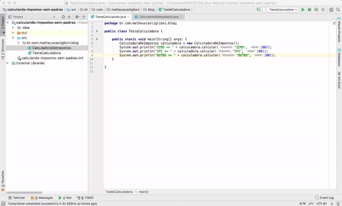The width and height of the screenshot is (342, 206).
Task: Open the TesteCalculadora run configuration dropdown
Action: click(280, 10)
